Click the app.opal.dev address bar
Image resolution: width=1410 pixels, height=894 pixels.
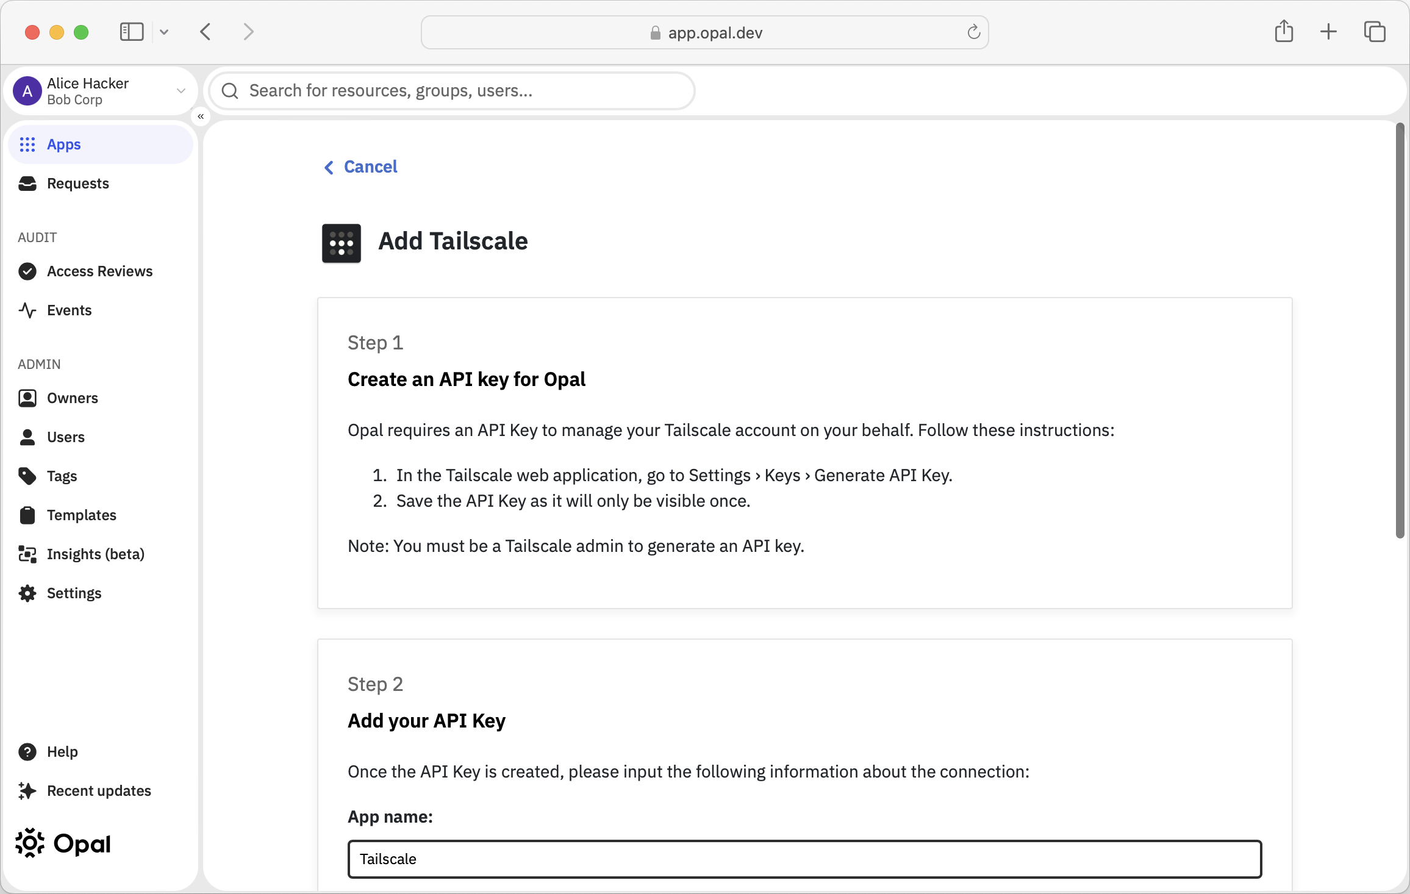tap(704, 32)
